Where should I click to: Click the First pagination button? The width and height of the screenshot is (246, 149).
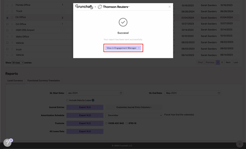[200, 62]
